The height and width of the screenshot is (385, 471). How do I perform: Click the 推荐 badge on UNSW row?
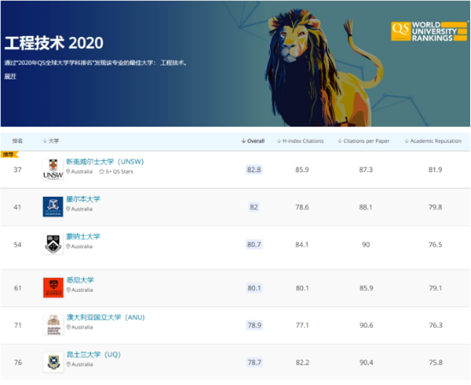(9, 155)
